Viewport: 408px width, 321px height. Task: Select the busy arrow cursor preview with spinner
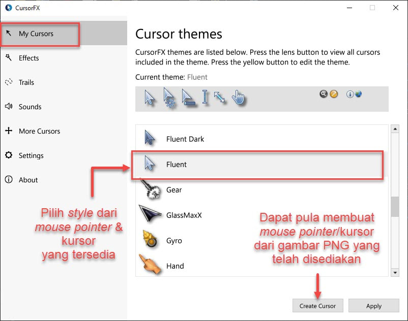click(x=169, y=98)
